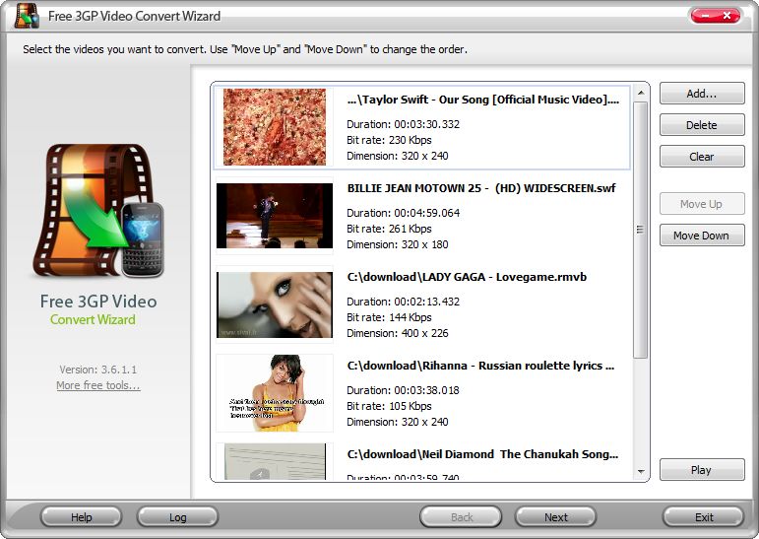
Task: Open Help from bottom bar
Action: point(82,516)
